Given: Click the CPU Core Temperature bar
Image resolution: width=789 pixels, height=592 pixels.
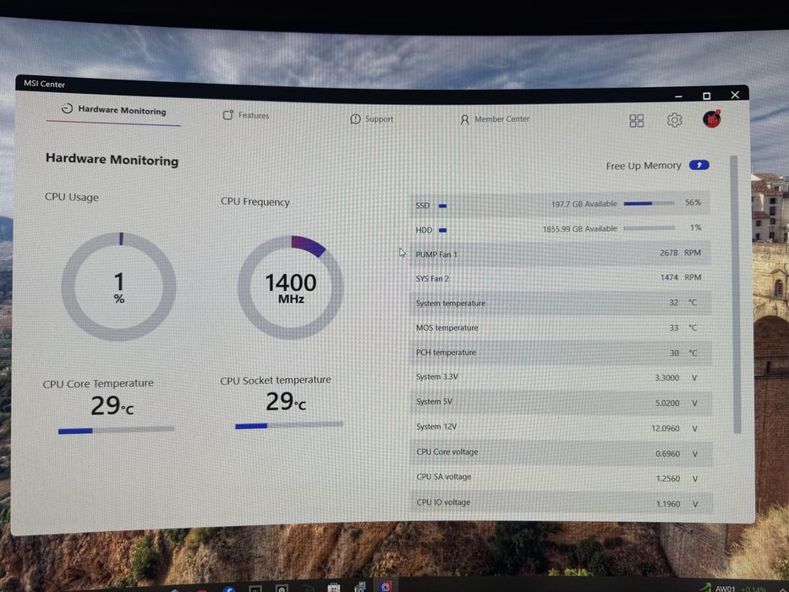Looking at the screenshot, I should (x=116, y=430).
